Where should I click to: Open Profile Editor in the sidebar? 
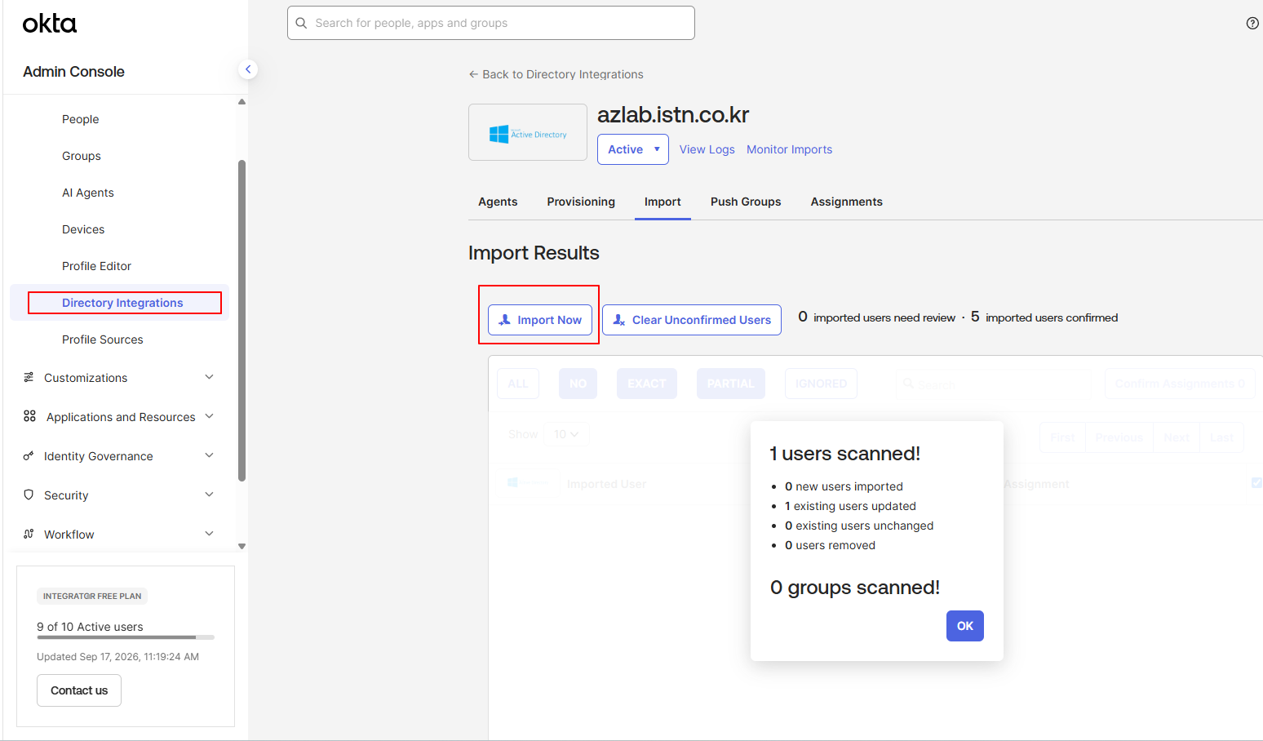click(x=96, y=266)
